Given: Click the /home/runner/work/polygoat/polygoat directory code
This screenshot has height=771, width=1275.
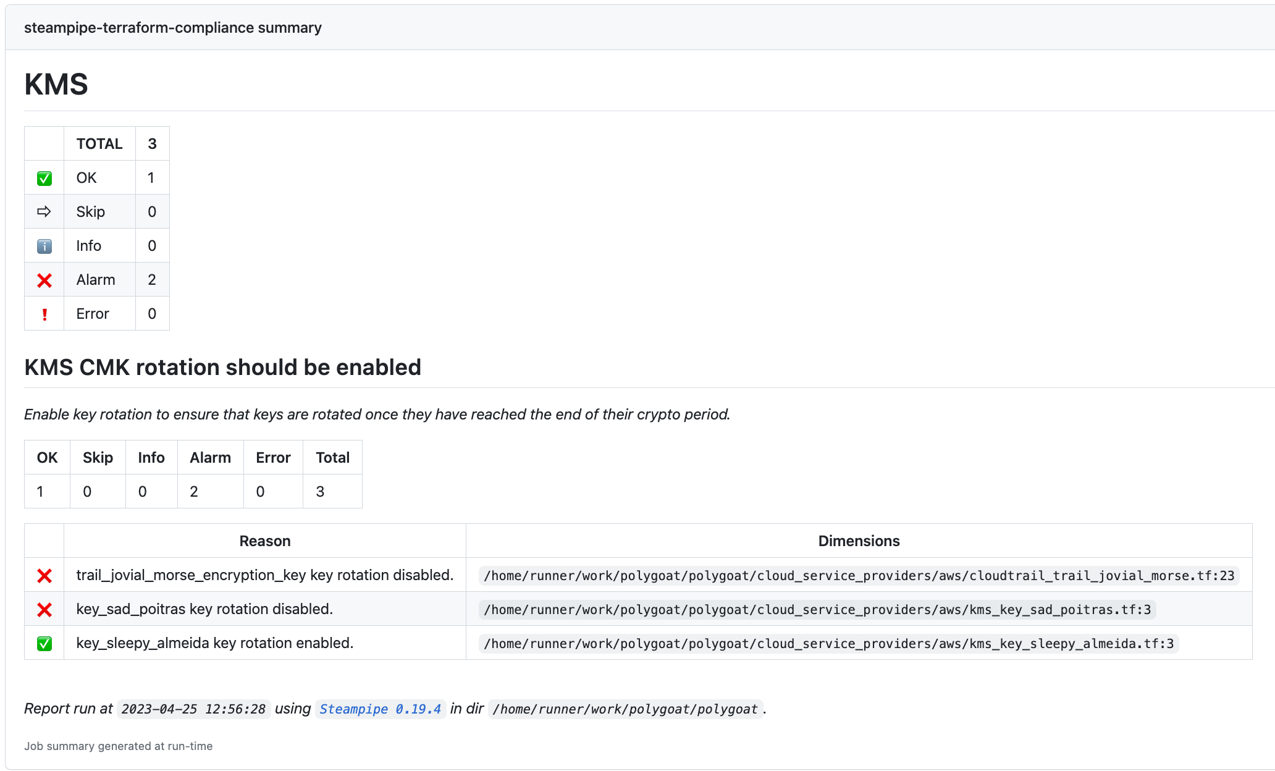Looking at the screenshot, I should pos(625,709).
